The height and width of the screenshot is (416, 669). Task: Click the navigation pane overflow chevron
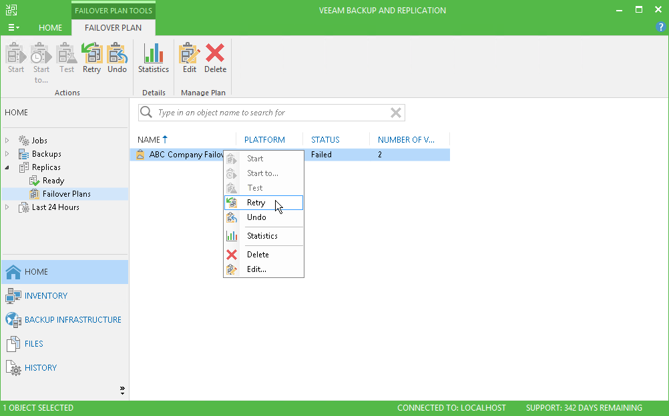pos(122,390)
